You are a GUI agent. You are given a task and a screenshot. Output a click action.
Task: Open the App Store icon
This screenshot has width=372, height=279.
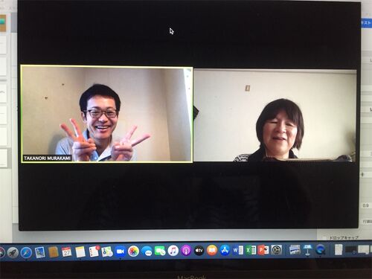[225, 250]
